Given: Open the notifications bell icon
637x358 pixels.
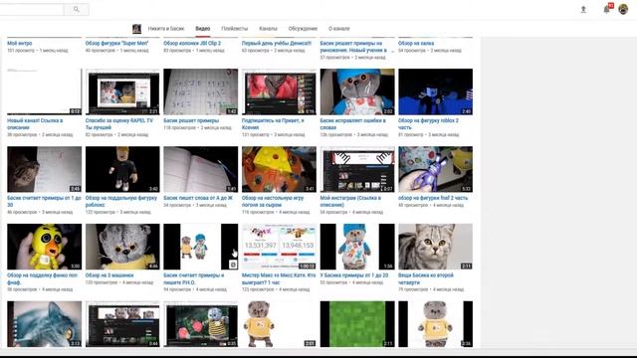Looking at the screenshot, I should click(x=606, y=9).
